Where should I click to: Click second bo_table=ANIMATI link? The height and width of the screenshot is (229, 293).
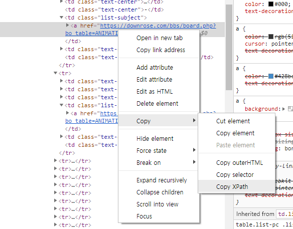pyautogui.click(x=91, y=121)
